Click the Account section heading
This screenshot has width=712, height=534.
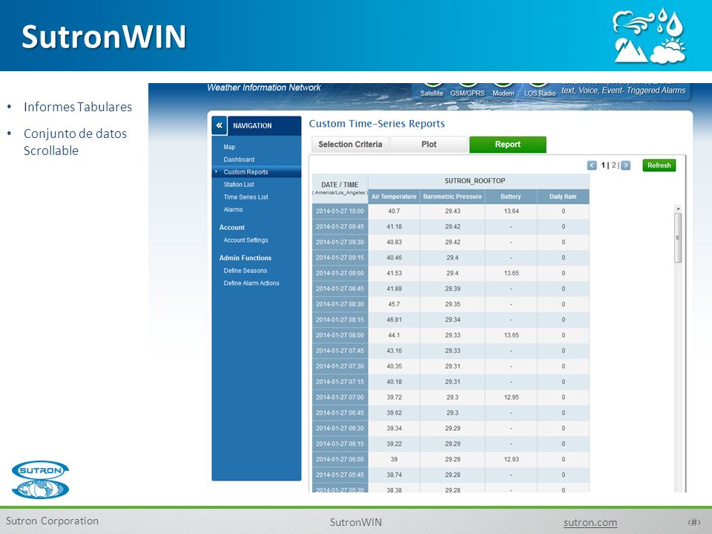point(231,227)
